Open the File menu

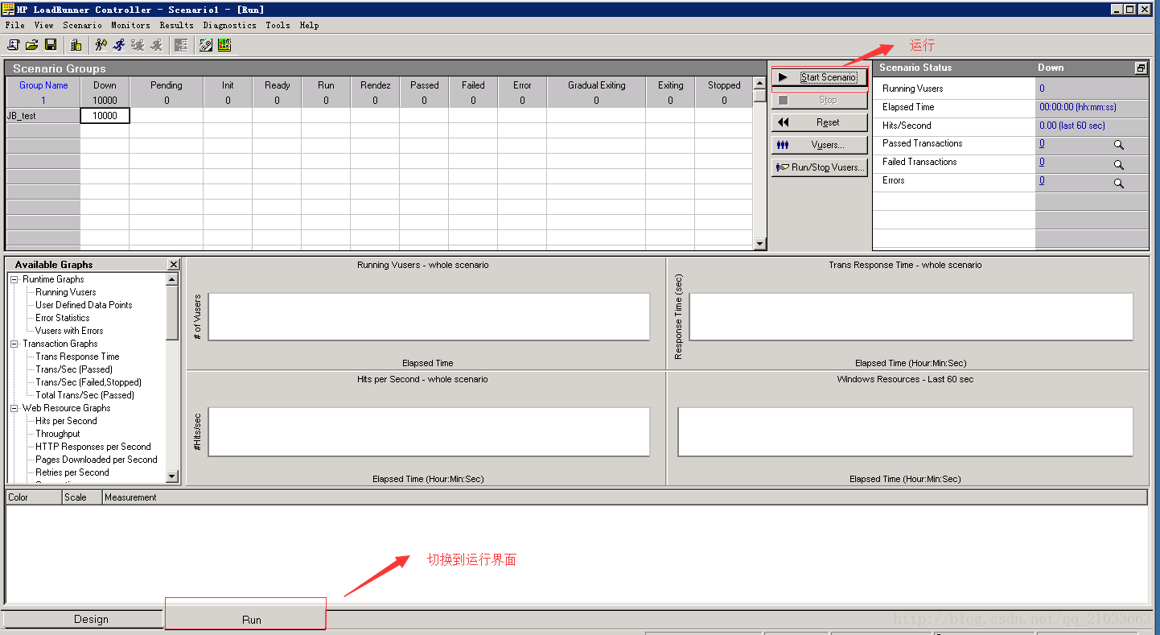pyautogui.click(x=14, y=25)
